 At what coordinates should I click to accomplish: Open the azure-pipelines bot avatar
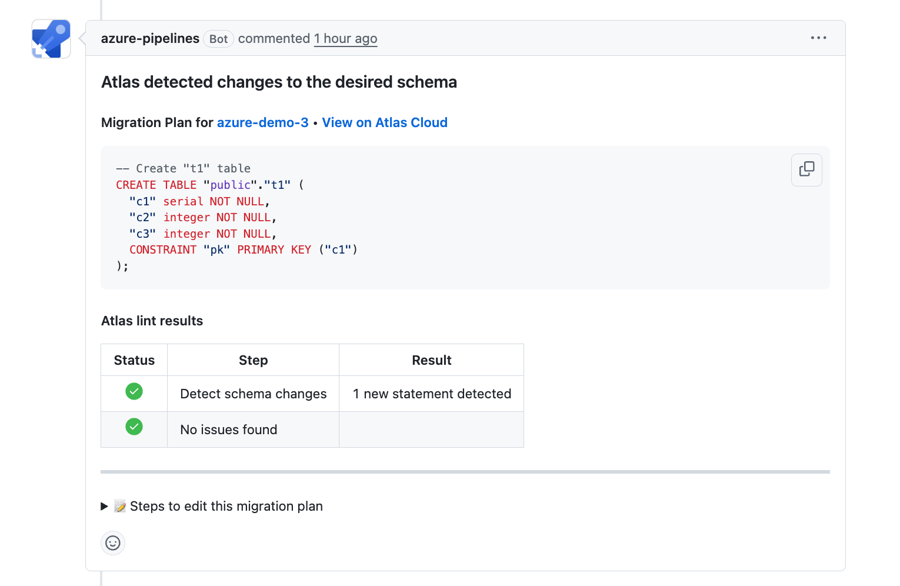click(51, 39)
